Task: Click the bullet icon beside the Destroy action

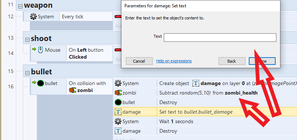Action: [118, 103]
